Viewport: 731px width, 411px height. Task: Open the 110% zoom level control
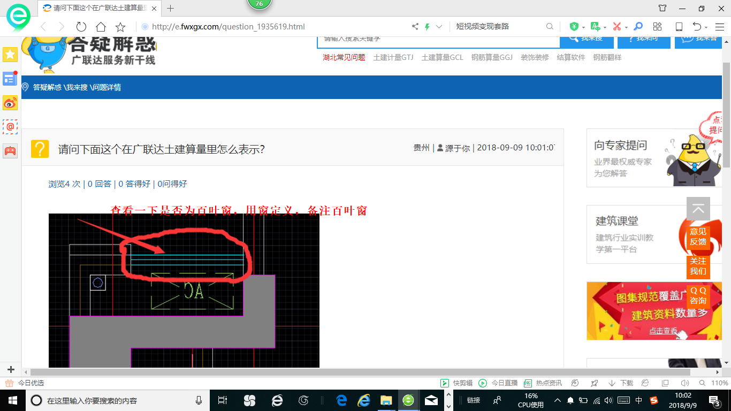[x=714, y=383]
